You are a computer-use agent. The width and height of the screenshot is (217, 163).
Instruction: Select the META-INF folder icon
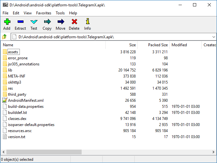[5, 76]
